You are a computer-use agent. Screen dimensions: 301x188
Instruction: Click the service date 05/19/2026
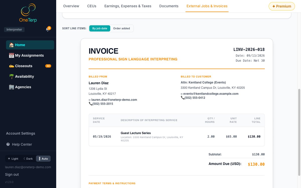(102, 137)
